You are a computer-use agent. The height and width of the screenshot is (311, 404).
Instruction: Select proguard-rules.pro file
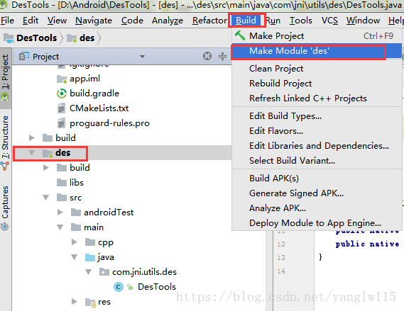coord(109,123)
